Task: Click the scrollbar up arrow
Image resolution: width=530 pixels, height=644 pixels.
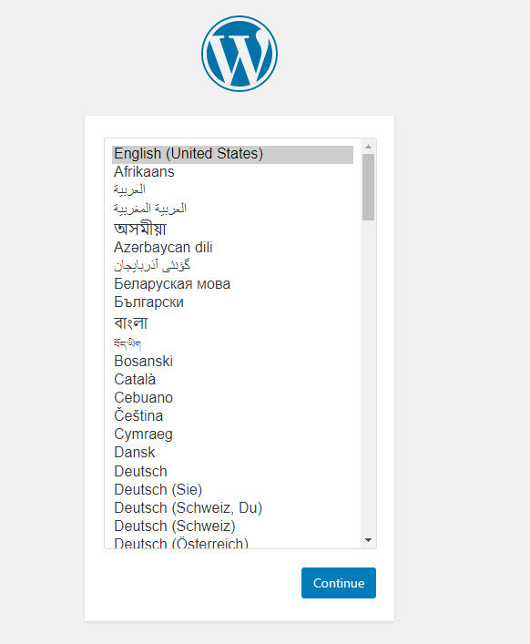Action: click(368, 147)
